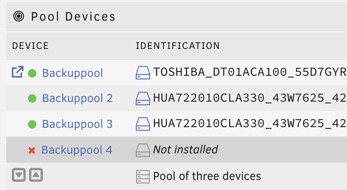Open the Backuppool 2 device link

pyautogui.click(x=77, y=98)
